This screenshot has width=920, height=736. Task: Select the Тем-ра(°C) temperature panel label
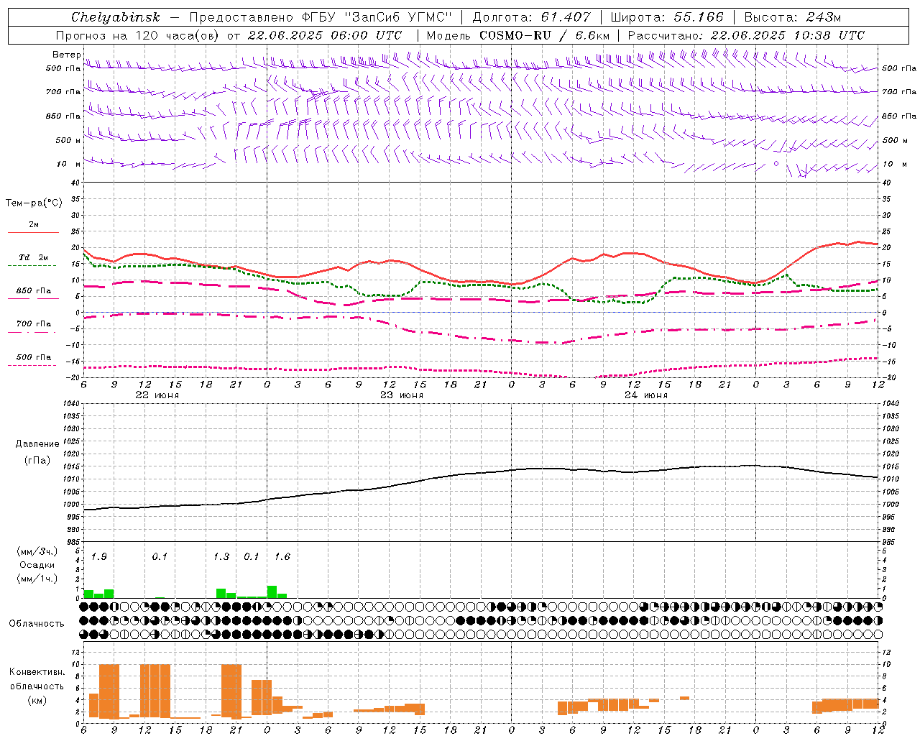click(34, 203)
